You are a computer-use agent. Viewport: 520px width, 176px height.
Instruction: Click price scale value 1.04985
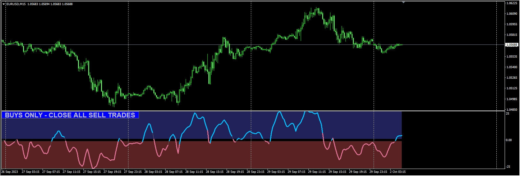pos(512,99)
